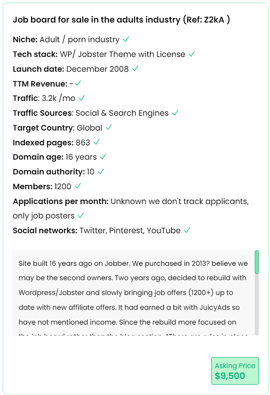Click the Indexed pages checkmark
Screen dimensions: 270x395
(96, 142)
